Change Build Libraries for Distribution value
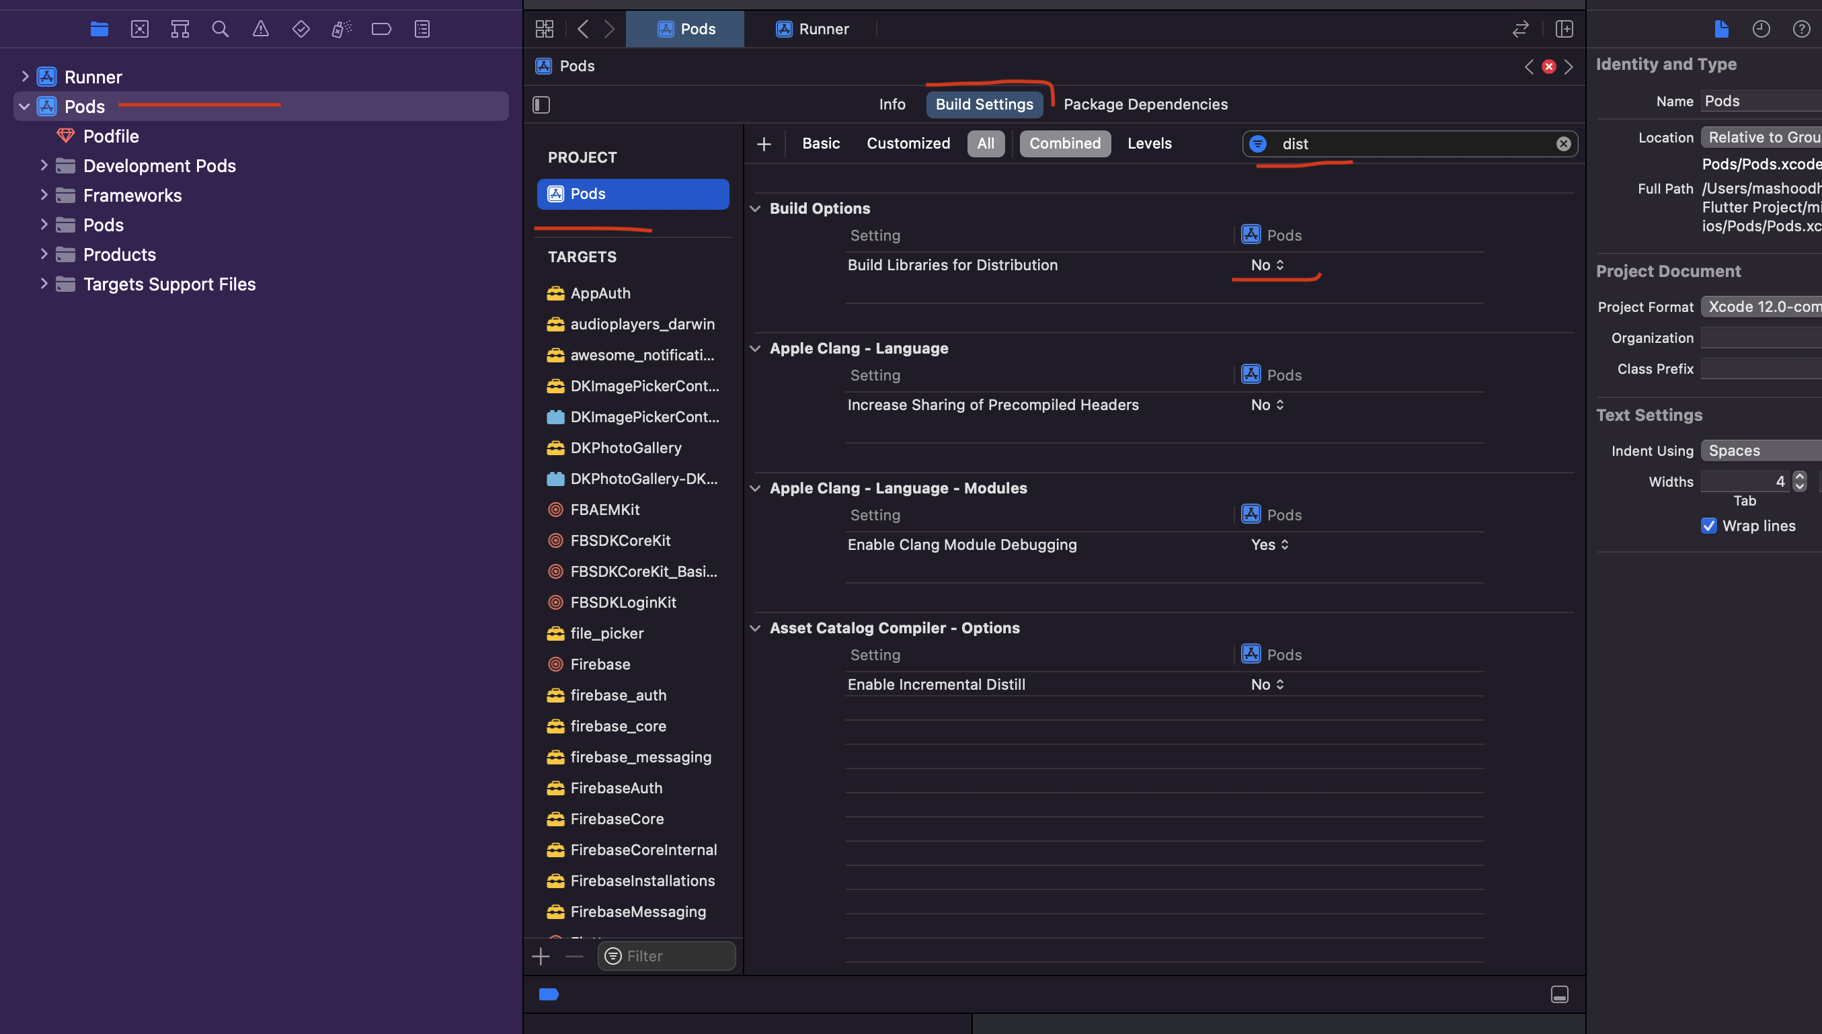The width and height of the screenshot is (1822, 1034). click(x=1267, y=265)
